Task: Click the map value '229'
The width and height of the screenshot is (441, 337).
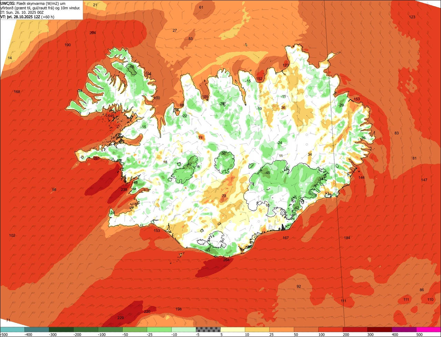Action: click(121, 318)
